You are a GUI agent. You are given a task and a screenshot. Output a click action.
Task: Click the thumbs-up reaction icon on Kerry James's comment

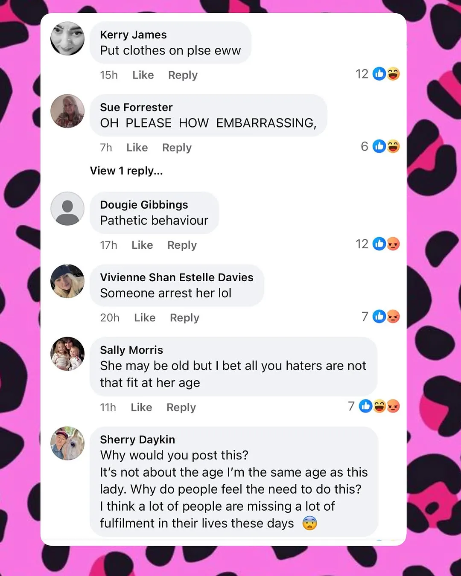click(379, 74)
